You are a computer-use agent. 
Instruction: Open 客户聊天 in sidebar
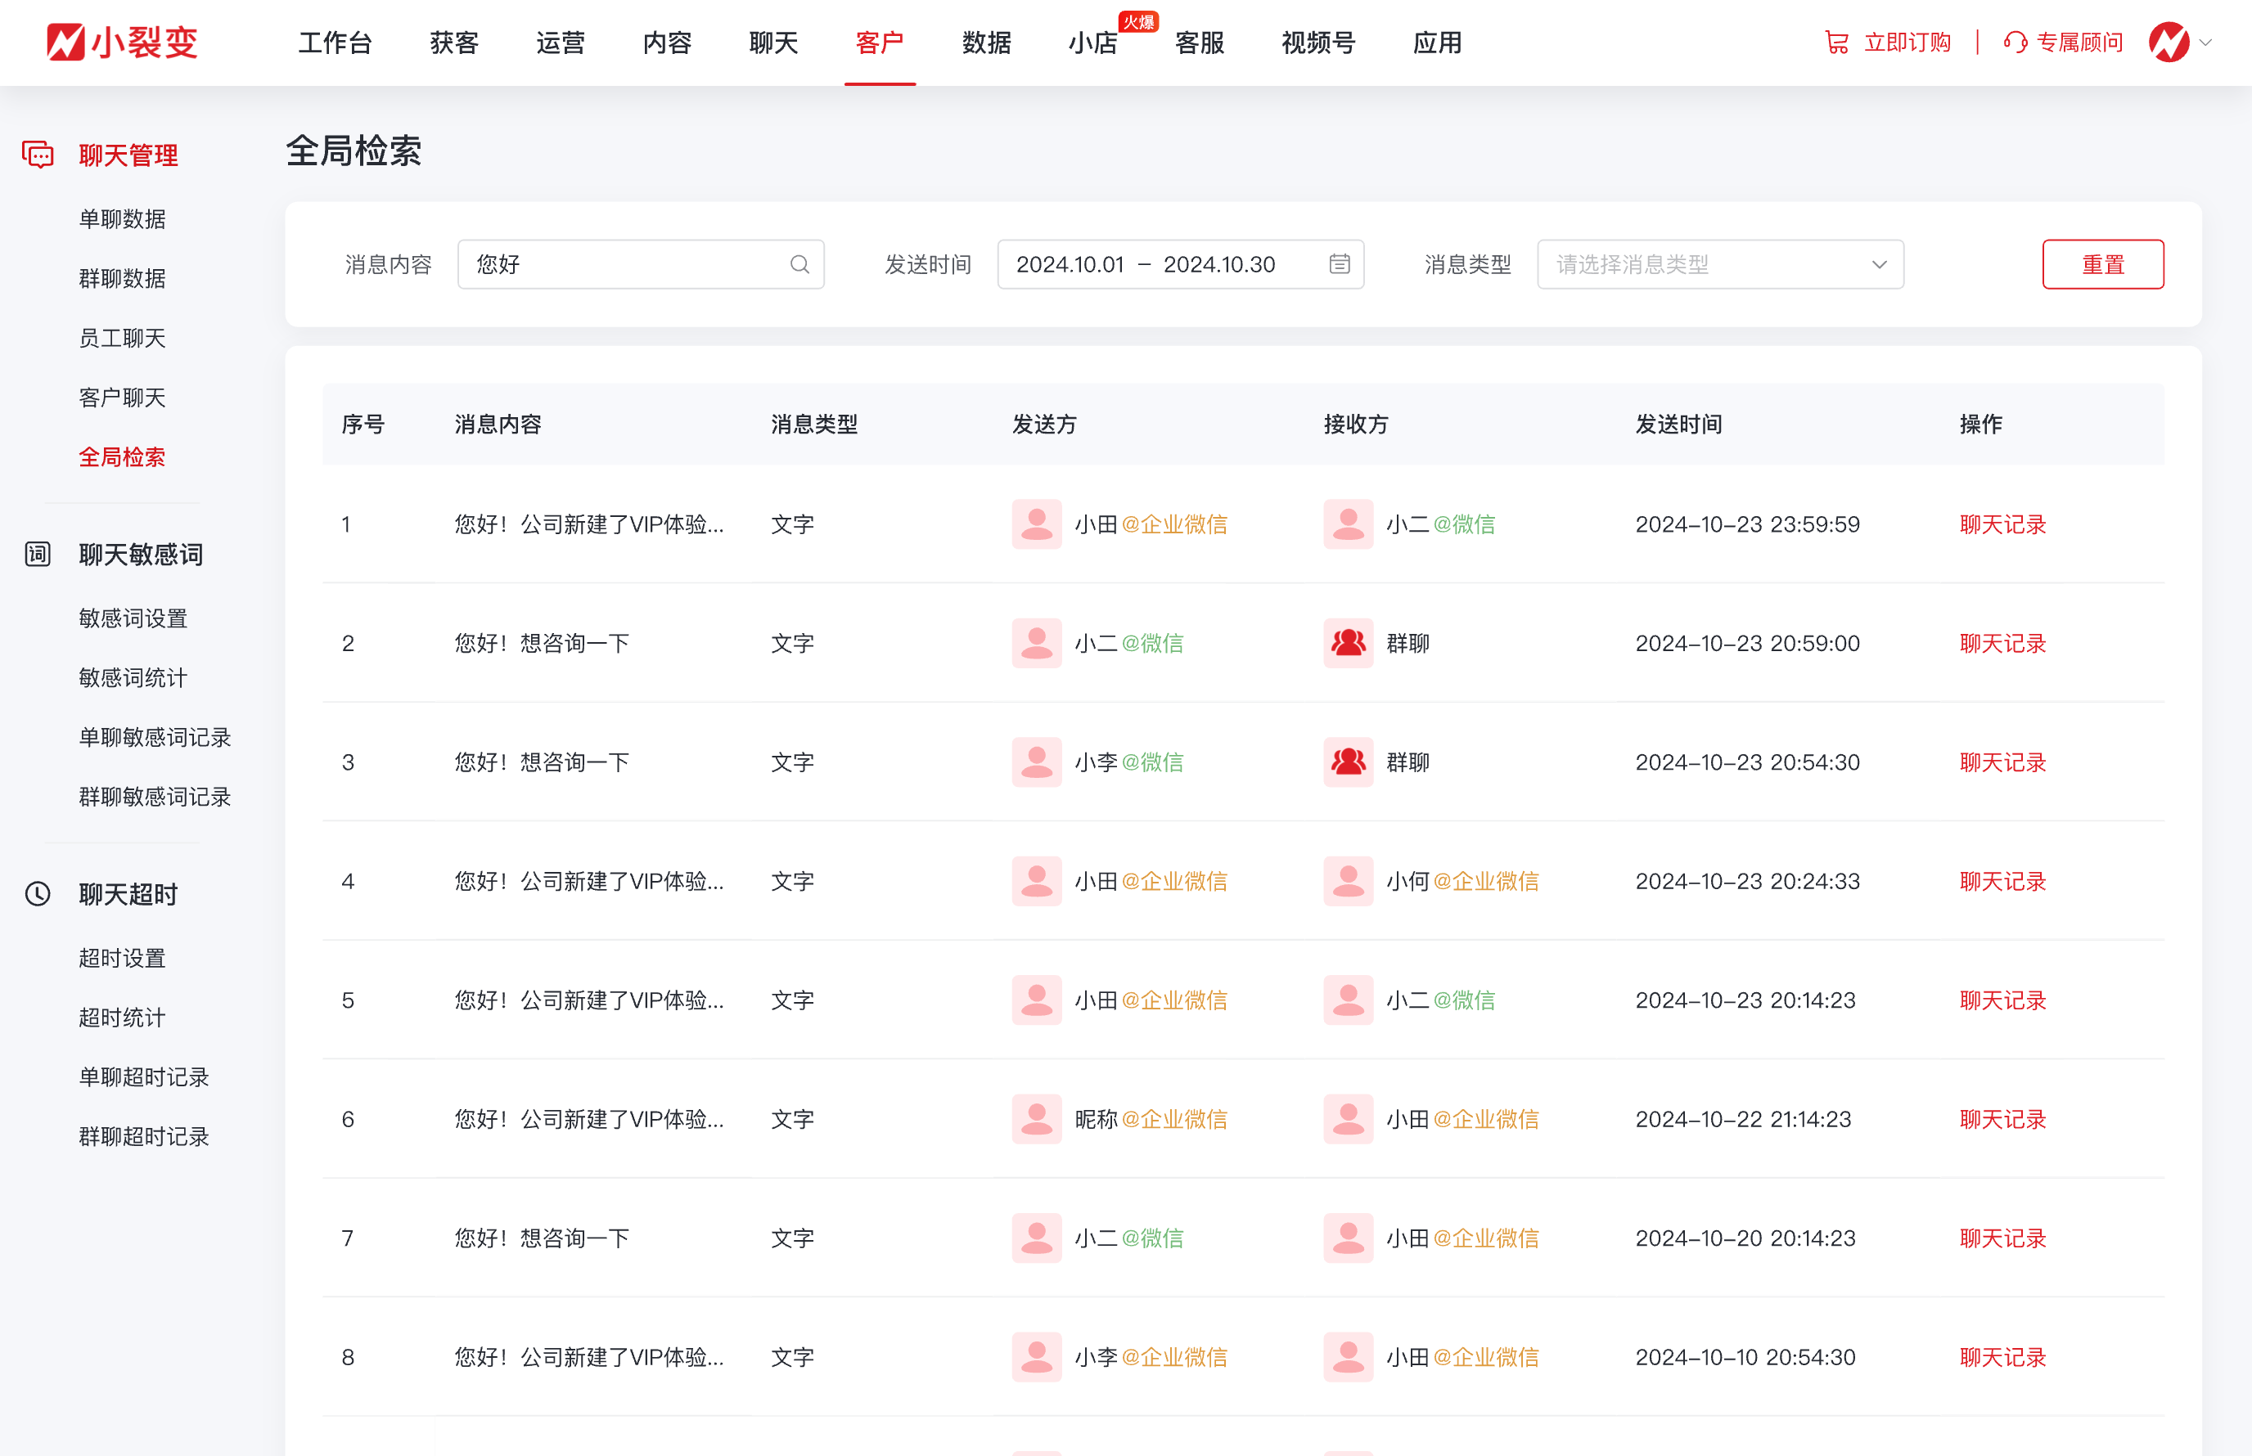pyautogui.click(x=122, y=398)
